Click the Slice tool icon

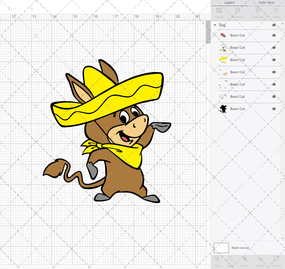217,259
